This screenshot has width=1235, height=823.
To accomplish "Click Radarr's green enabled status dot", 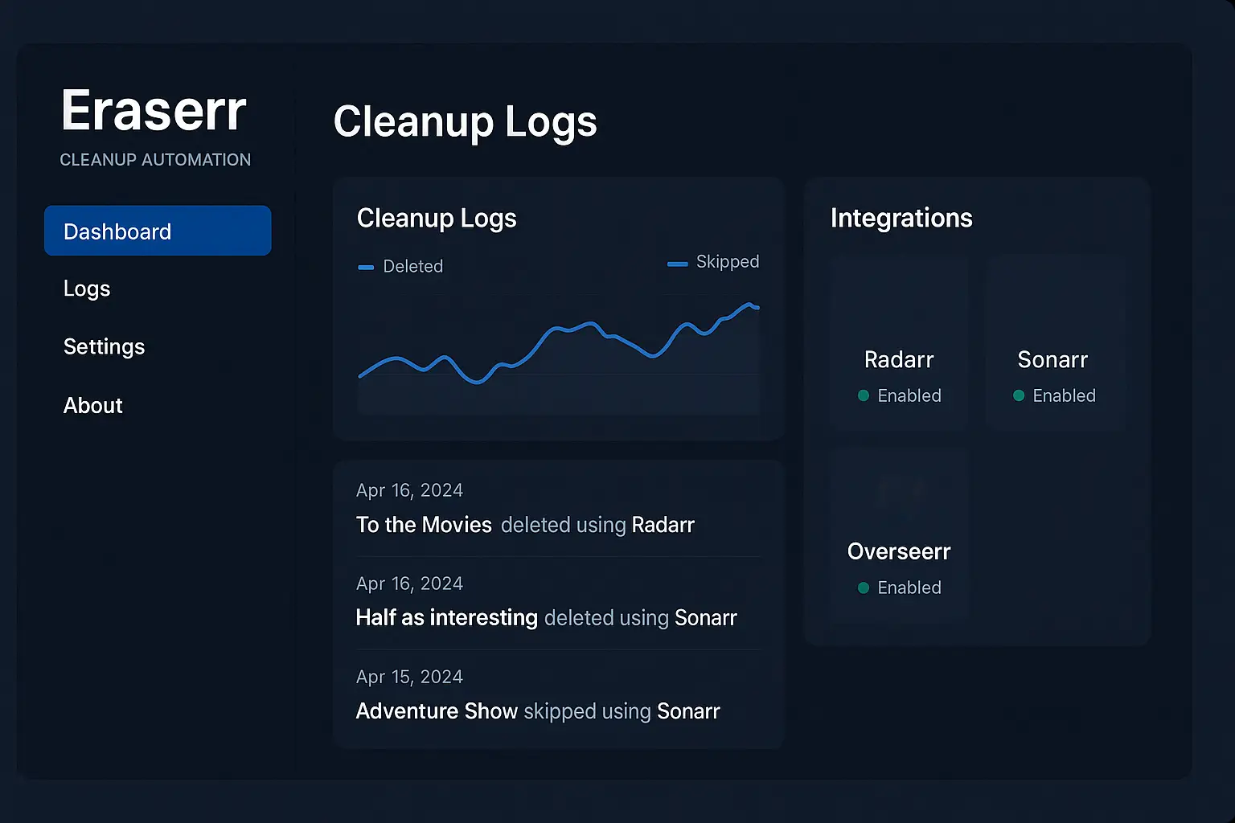I will 864,395.
